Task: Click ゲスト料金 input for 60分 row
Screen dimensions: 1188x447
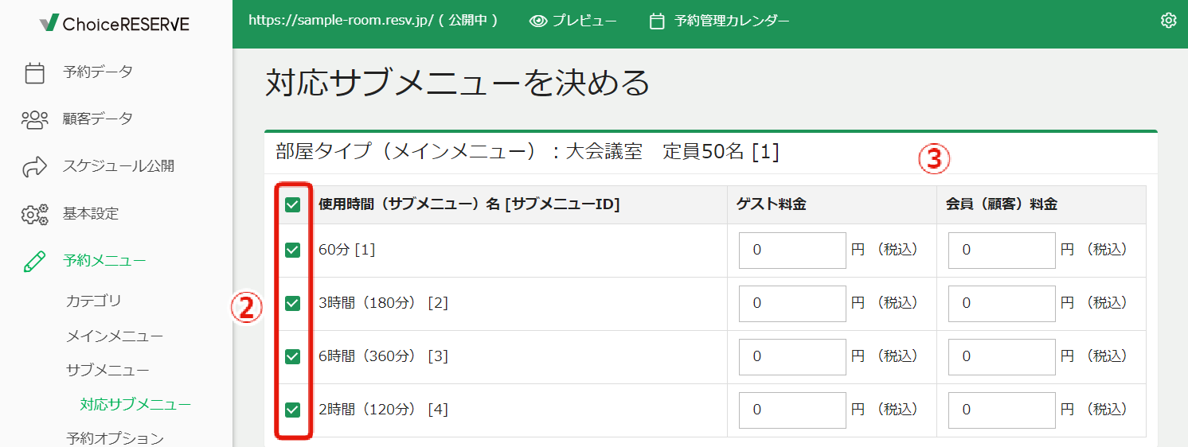Action: (x=792, y=250)
